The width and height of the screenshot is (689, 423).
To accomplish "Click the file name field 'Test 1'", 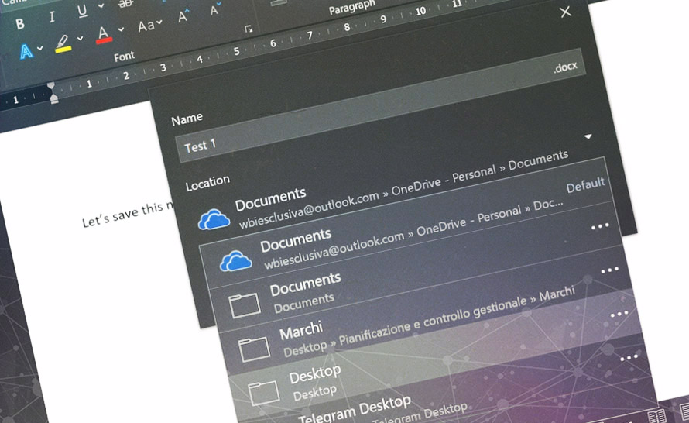I will (x=381, y=105).
